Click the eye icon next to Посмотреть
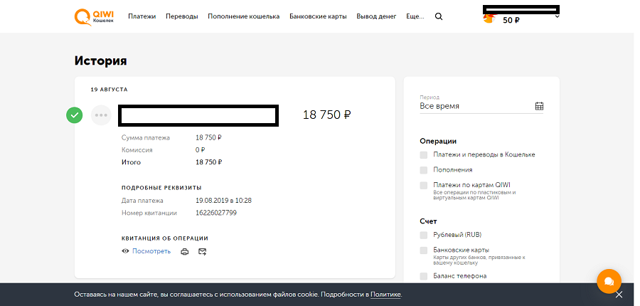640x306 pixels. [125, 251]
